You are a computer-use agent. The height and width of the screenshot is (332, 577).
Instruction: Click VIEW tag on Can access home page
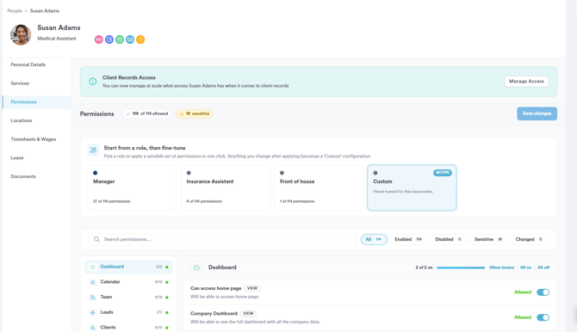point(252,288)
